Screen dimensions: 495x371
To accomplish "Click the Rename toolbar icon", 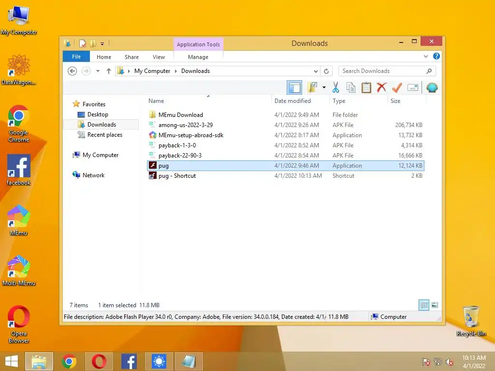I will (x=413, y=87).
